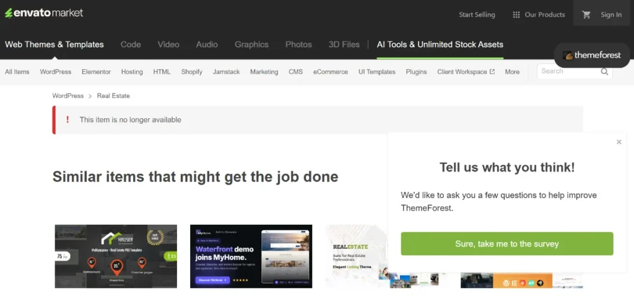Click 'Tell us what you think!' heading
Image resolution: width=634 pixels, height=296 pixels.
tap(507, 167)
